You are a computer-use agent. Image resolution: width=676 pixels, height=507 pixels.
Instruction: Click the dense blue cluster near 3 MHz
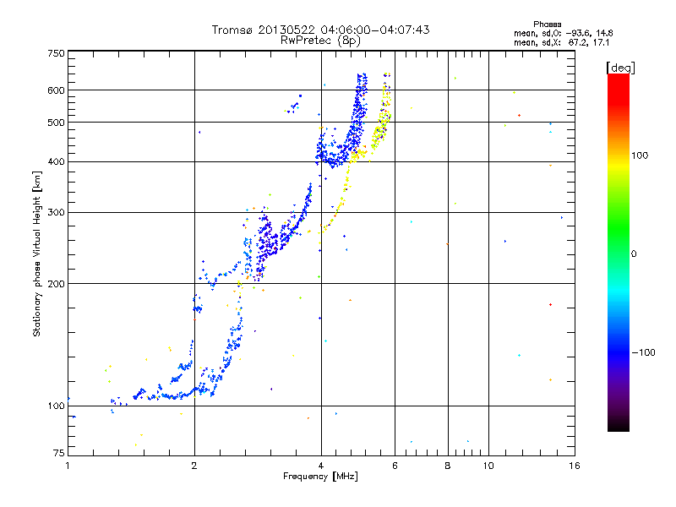(x=267, y=242)
